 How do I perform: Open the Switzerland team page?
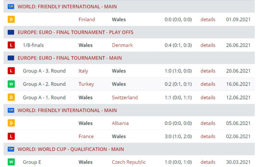point(125,98)
